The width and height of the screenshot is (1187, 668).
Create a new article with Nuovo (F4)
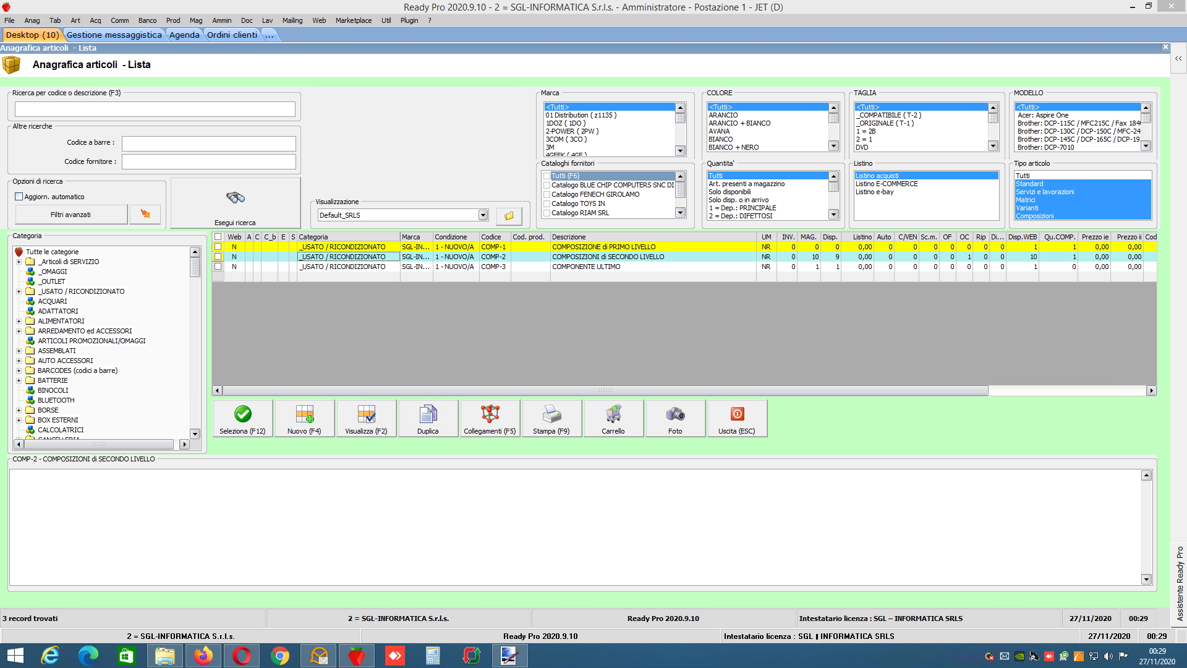[304, 419]
